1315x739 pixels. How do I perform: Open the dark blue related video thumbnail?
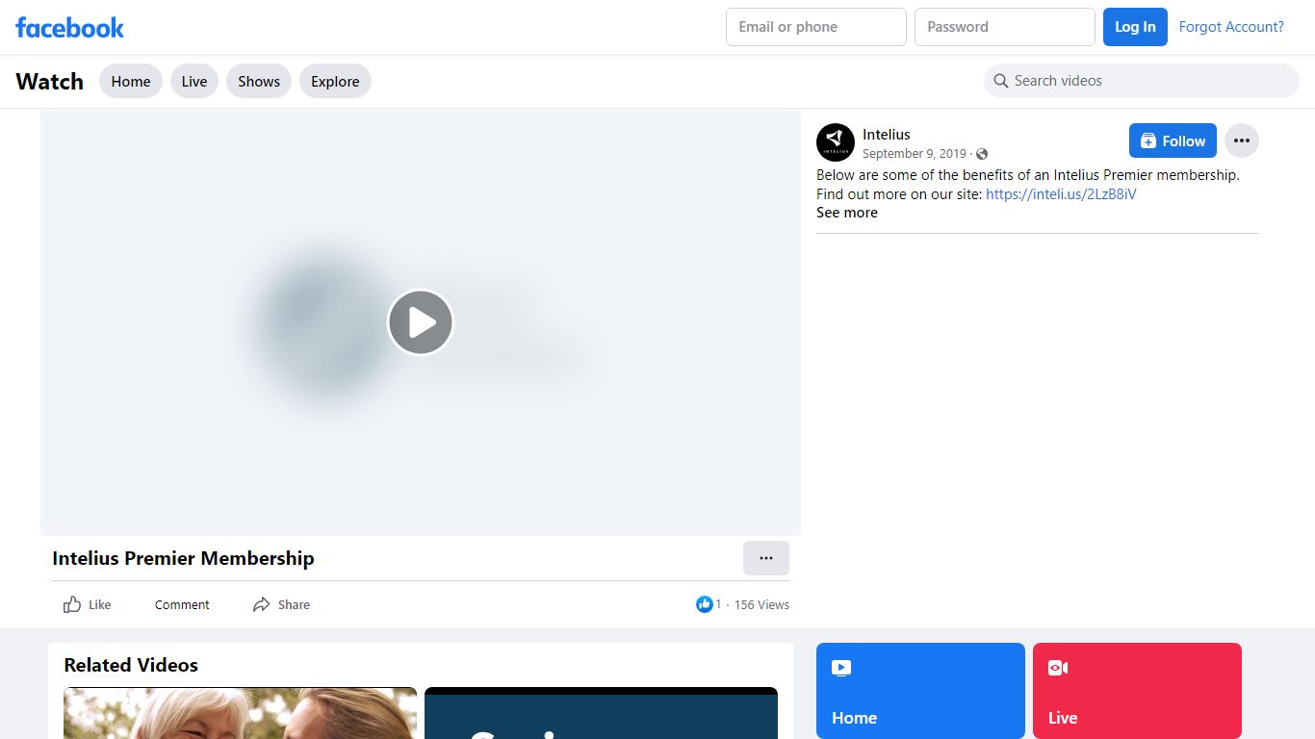601,713
